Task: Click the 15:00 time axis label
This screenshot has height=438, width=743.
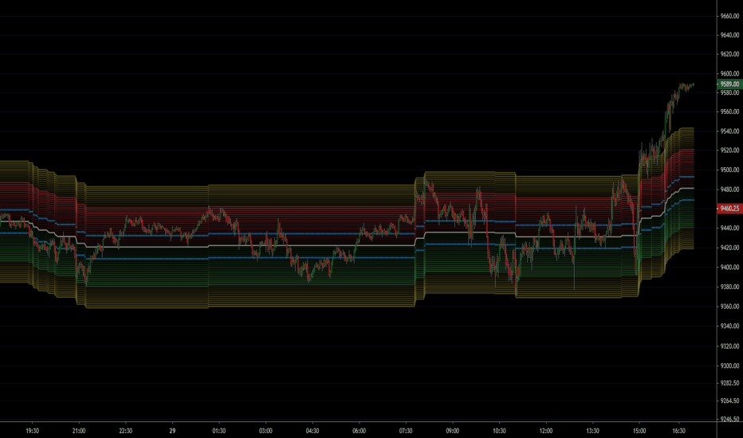Action: pyautogui.click(x=639, y=431)
